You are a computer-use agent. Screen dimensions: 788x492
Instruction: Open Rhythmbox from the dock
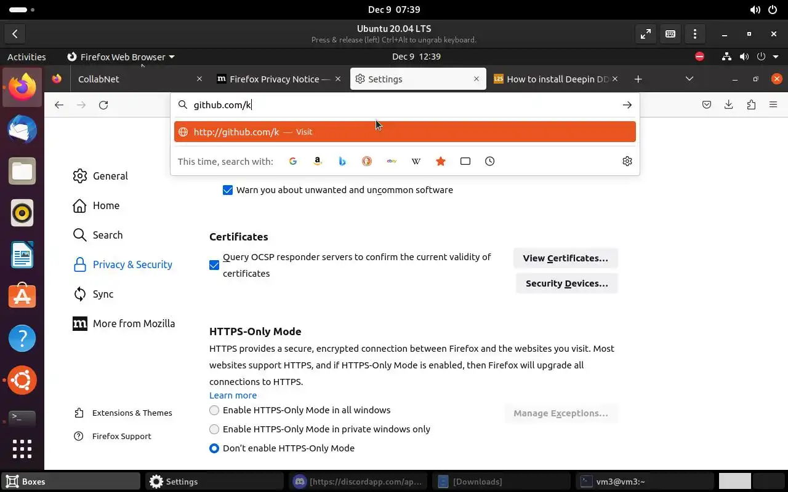pos(22,213)
